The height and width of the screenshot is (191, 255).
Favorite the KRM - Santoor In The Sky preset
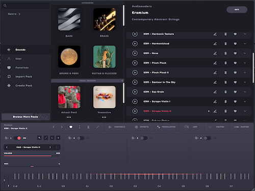point(235,82)
